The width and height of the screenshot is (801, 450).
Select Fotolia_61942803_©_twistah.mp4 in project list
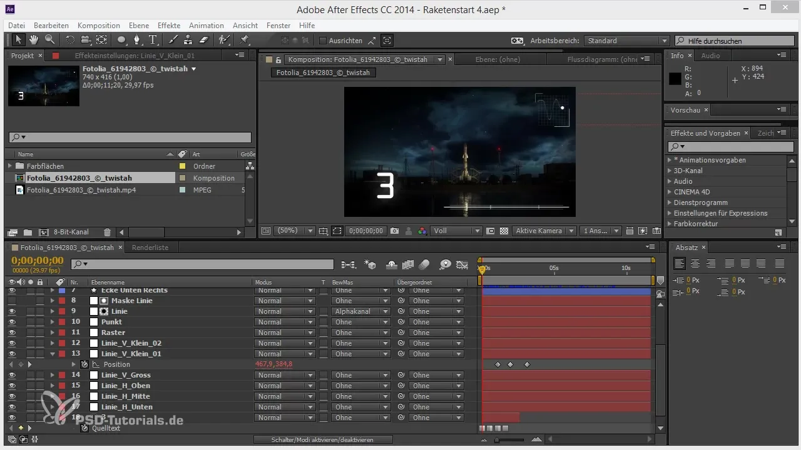tap(81, 190)
